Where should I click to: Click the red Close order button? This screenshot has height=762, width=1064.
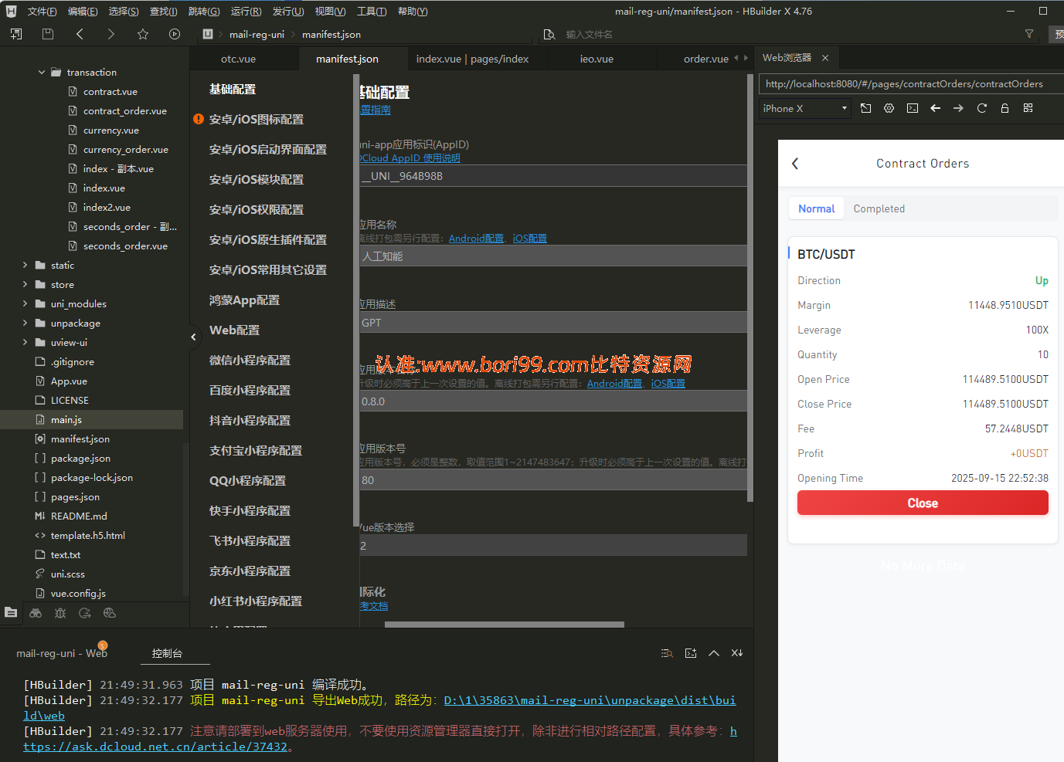click(923, 503)
